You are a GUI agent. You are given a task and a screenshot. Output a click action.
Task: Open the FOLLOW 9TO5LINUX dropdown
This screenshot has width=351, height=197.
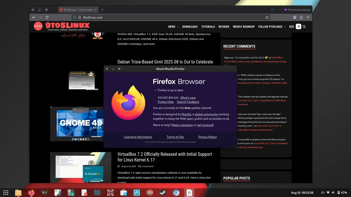coord(270,27)
